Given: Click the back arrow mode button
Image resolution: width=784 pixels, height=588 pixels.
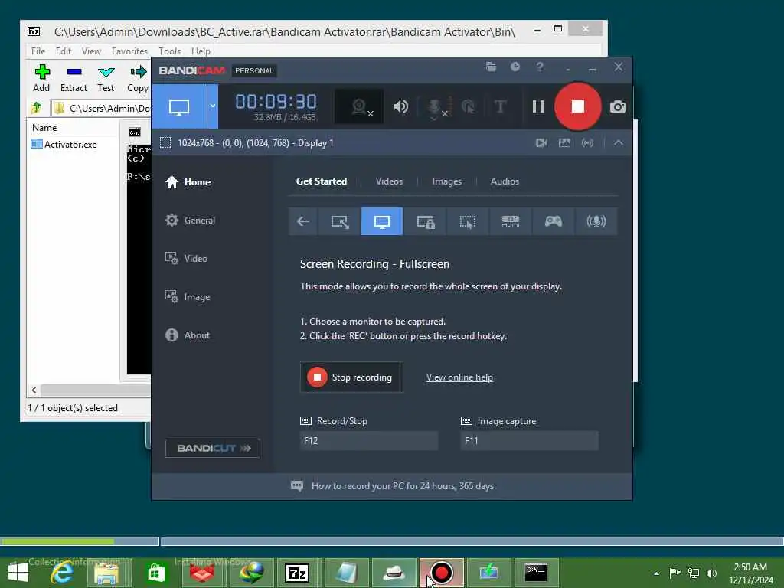Looking at the screenshot, I should tap(303, 221).
